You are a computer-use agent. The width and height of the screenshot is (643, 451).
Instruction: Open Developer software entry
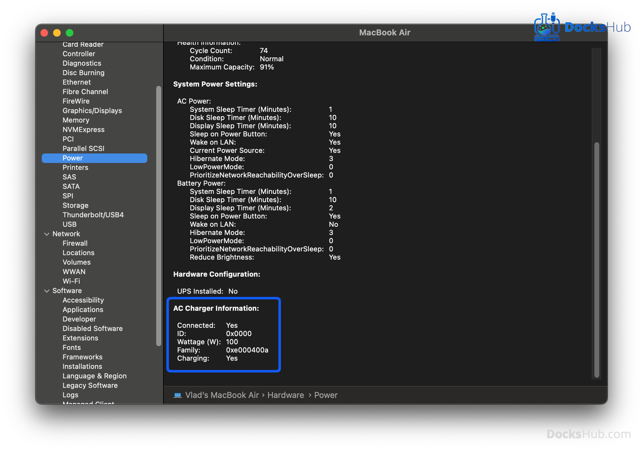79,319
